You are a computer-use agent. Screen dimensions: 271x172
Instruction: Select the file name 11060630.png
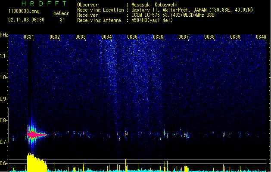pos(24,11)
